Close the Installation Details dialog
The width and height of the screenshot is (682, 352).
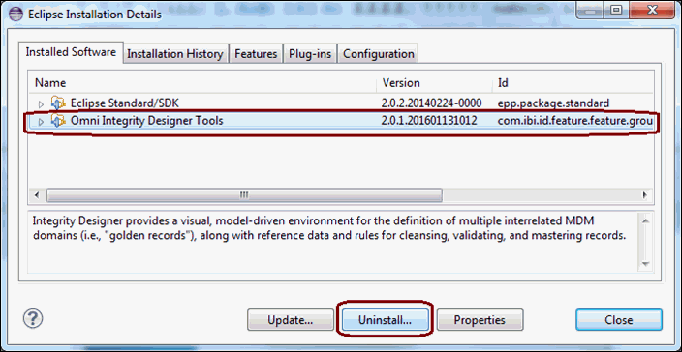[x=618, y=320]
